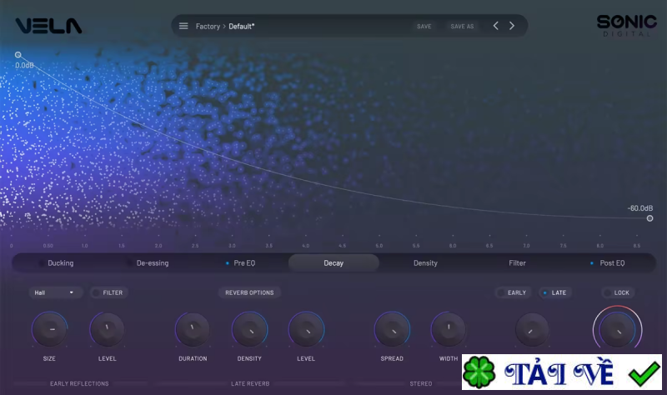
Task: Toggle the Pre EQ power dot
Action: [227, 263]
